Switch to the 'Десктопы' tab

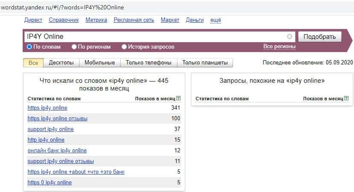pos(61,63)
